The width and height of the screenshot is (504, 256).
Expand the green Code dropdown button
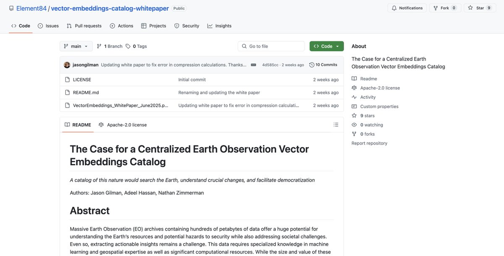coord(326,46)
